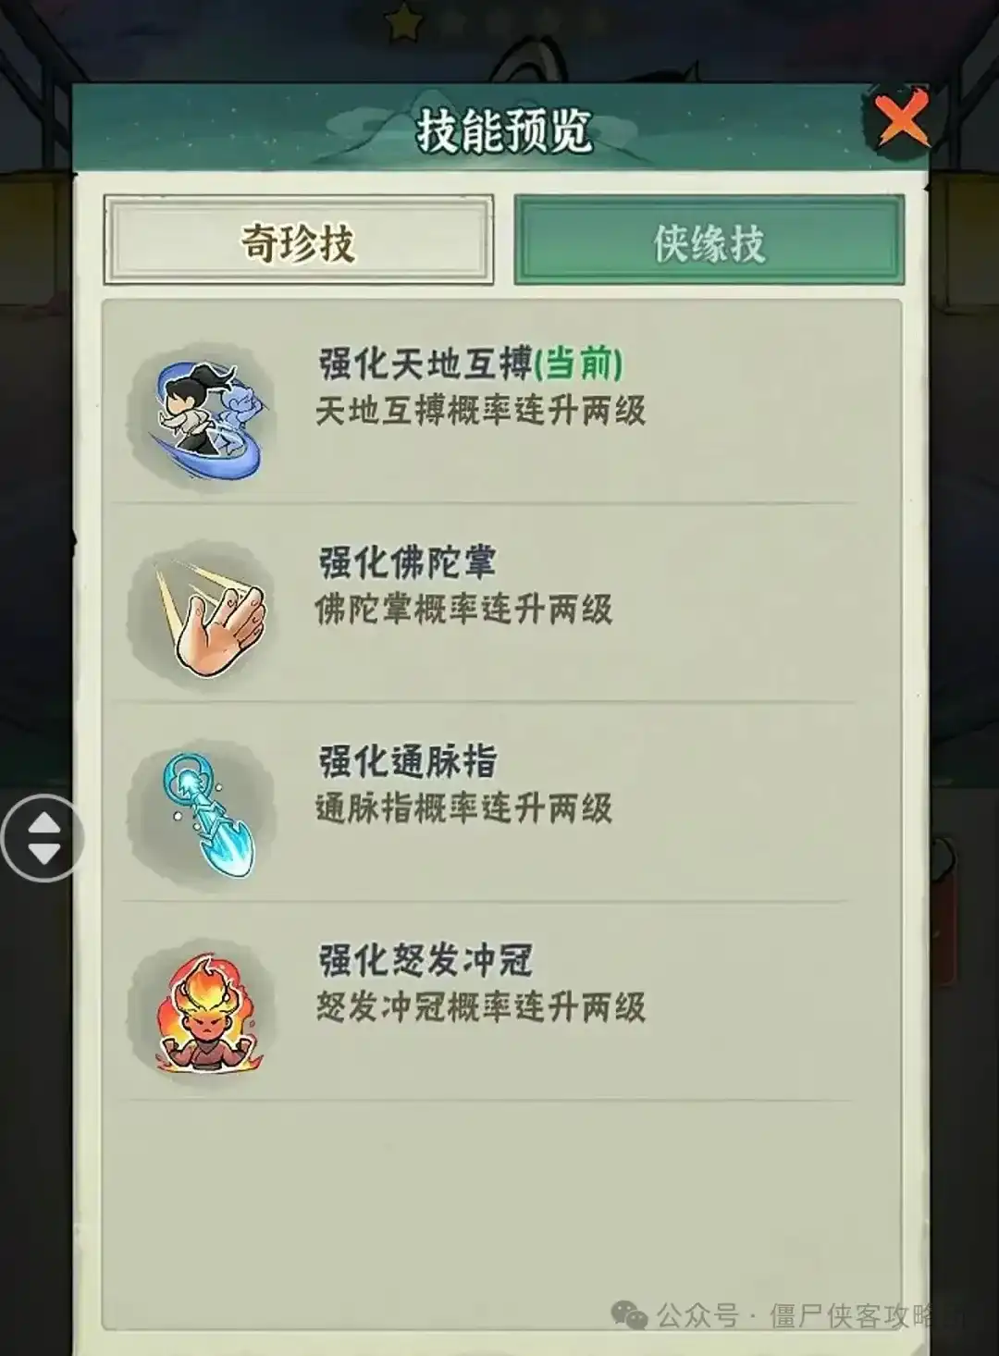Click the WeChat logo in the watermark
Image resolution: width=999 pixels, height=1356 pixels.
pos(630,1314)
